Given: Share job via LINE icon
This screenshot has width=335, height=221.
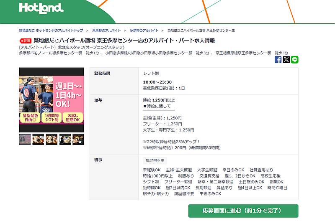Looking at the screenshot, I should point(295,60).
